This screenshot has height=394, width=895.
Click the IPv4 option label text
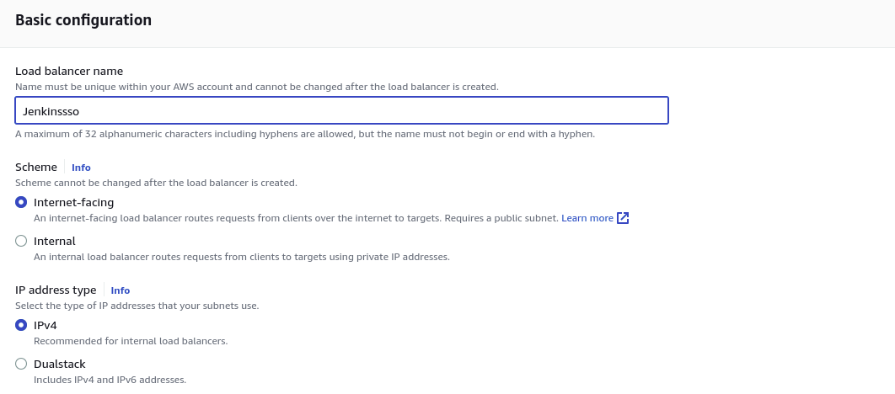(46, 325)
